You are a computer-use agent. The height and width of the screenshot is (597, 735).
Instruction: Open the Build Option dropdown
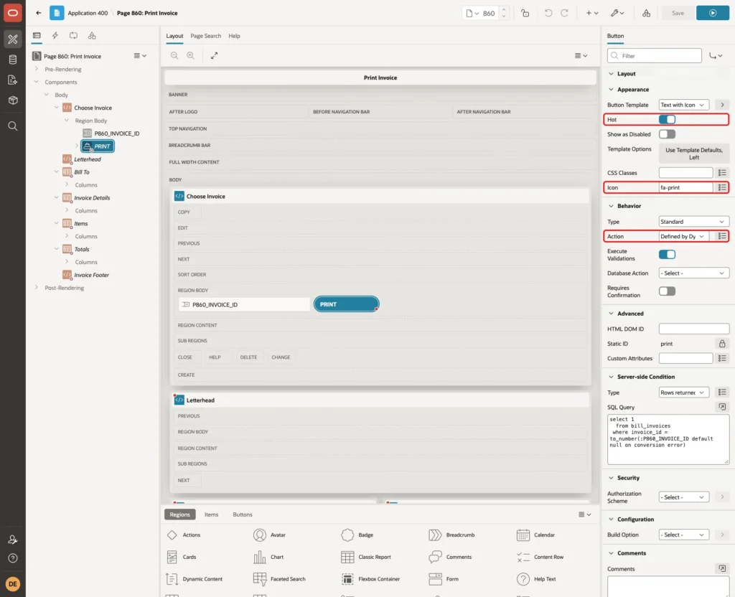[683, 535]
